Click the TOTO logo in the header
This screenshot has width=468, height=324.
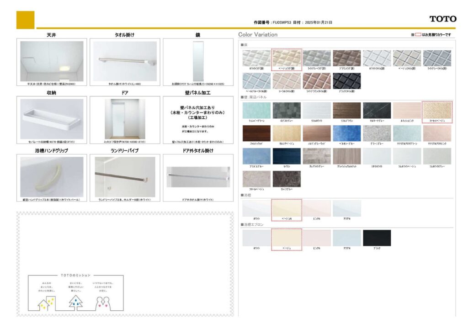(x=442, y=19)
